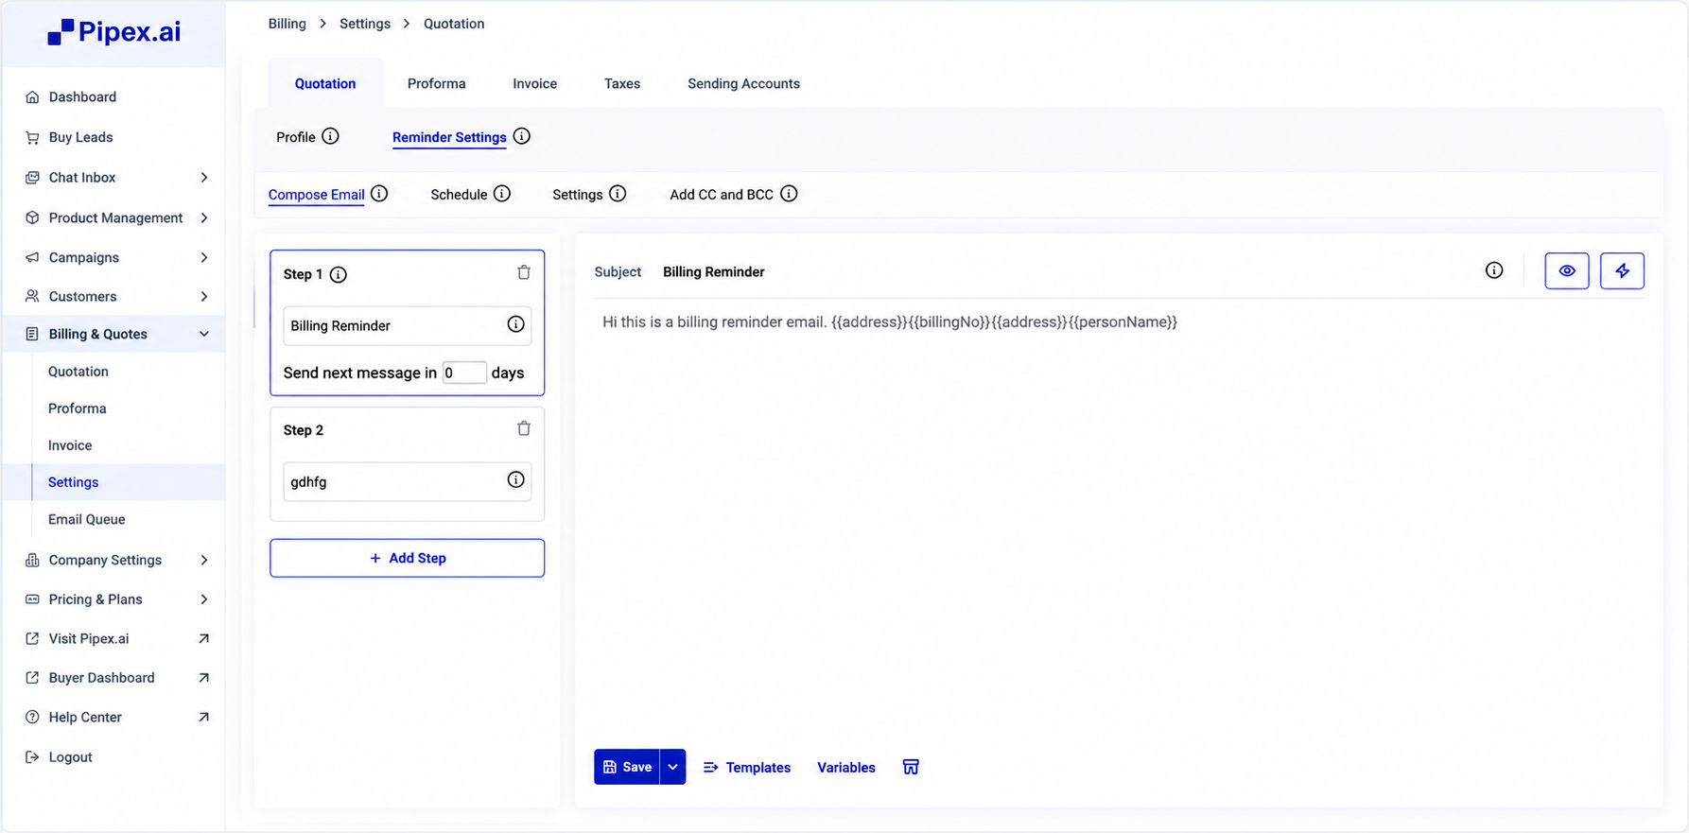This screenshot has width=1689, height=833.
Task: Click the Save button
Action: tap(627, 767)
